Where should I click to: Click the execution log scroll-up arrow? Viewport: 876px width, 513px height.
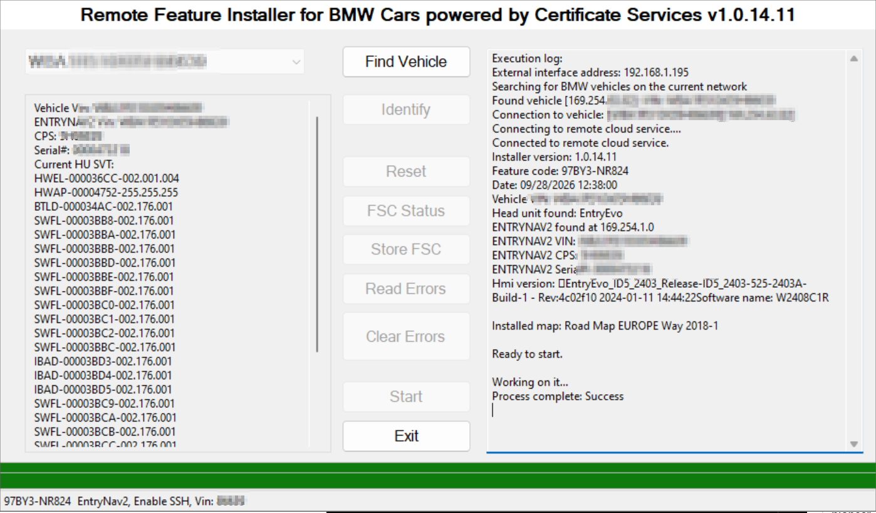[853, 59]
